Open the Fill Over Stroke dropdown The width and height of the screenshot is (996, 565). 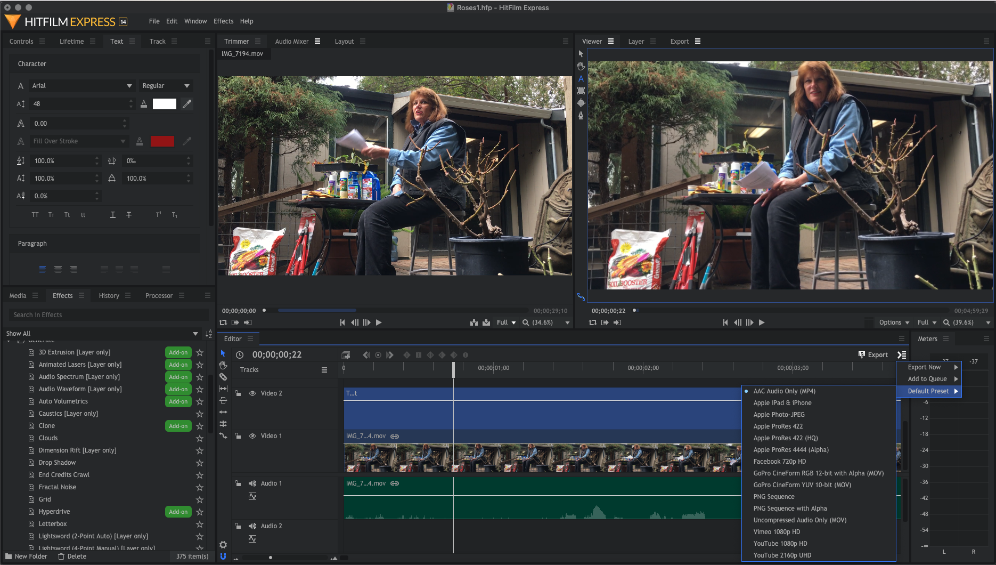coord(79,141)
